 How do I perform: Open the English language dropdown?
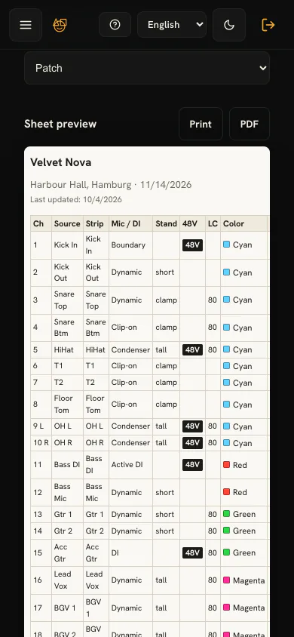coord(172,25)
